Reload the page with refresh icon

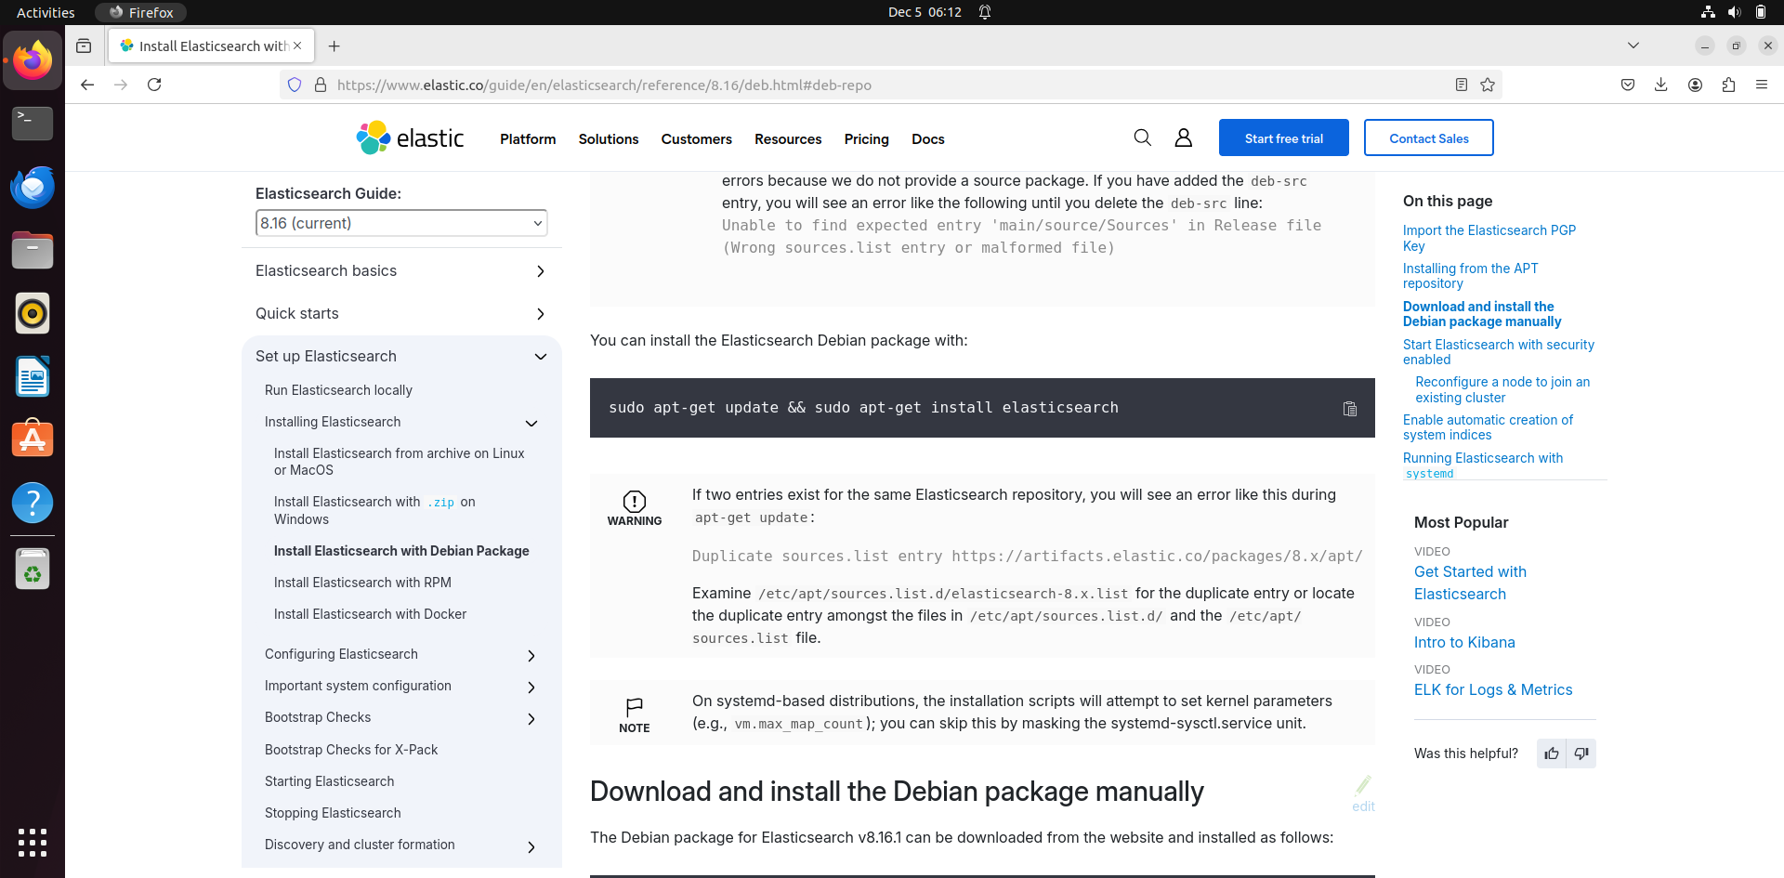(x=154, y=85)
